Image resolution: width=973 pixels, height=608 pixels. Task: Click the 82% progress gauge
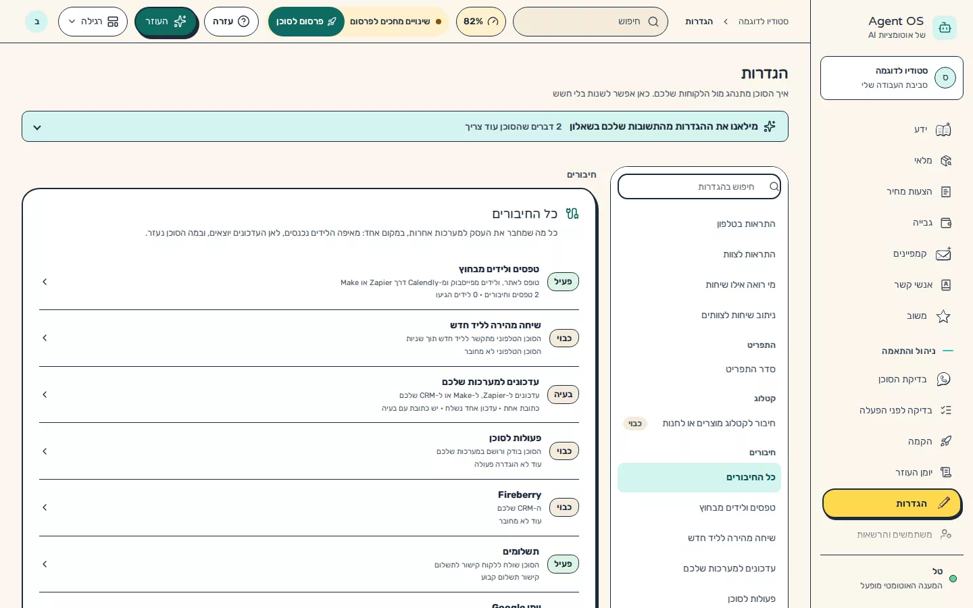coord(481,22)
